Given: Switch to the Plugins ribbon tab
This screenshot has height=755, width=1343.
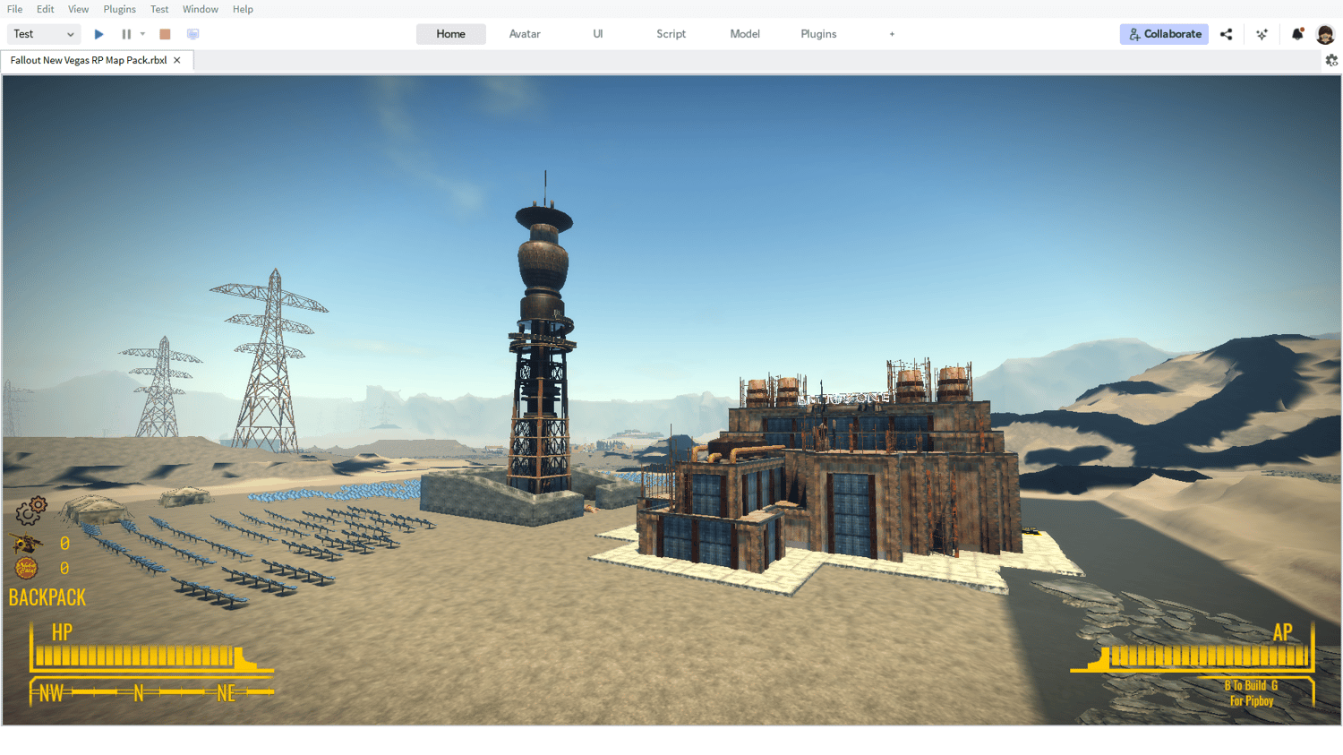Looking at the screenshot, I should point(818,34).
